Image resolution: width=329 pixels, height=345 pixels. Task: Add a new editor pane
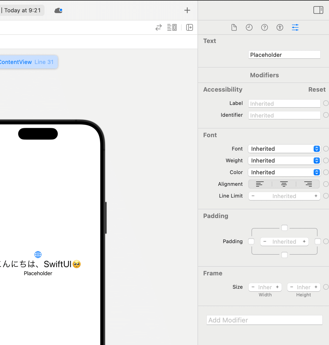click(x=189, y=27)
